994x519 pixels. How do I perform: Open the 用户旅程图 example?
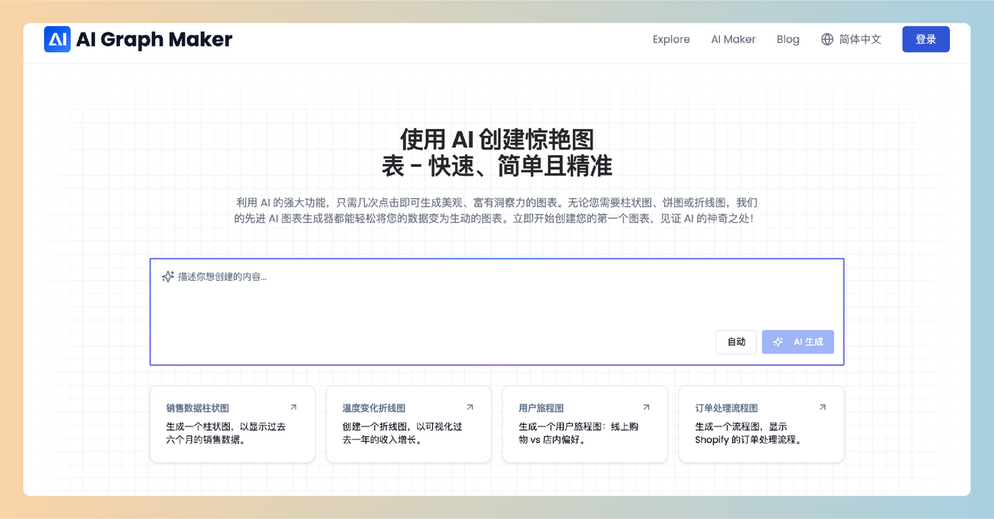[585, 424]
